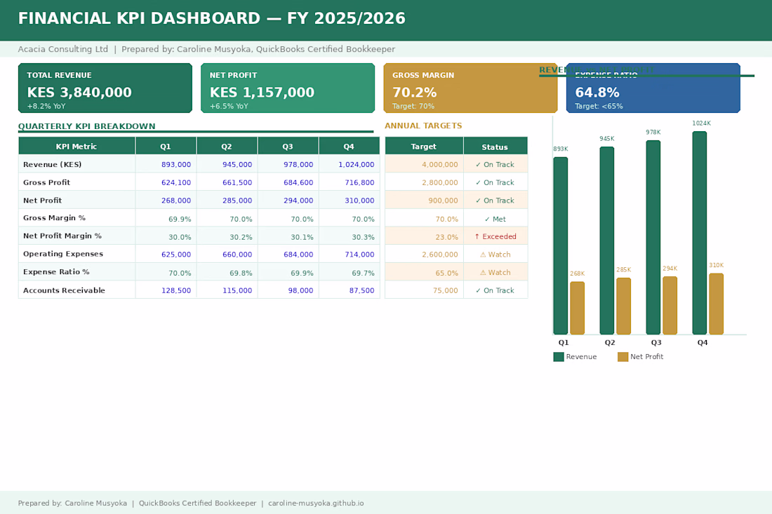Click the Financial KPI Dashboard title
Image resolution: width=772 pixels, height=514 pixels.
click(212, 19)
